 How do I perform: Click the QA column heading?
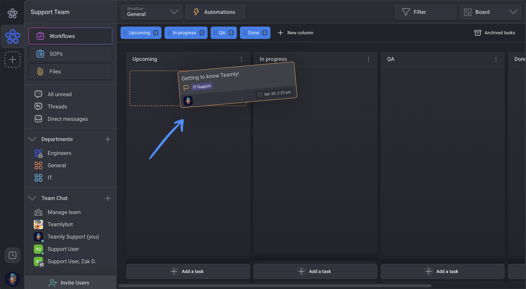click(390, 59)
